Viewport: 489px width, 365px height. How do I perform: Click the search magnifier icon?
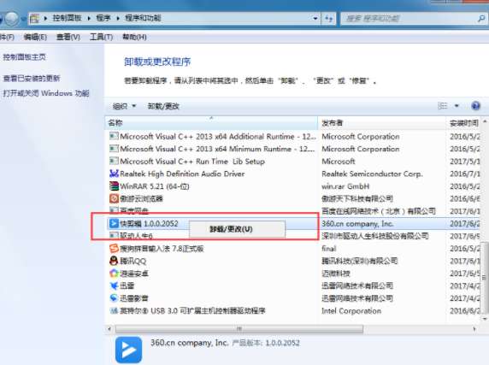(x=481, y=19)
